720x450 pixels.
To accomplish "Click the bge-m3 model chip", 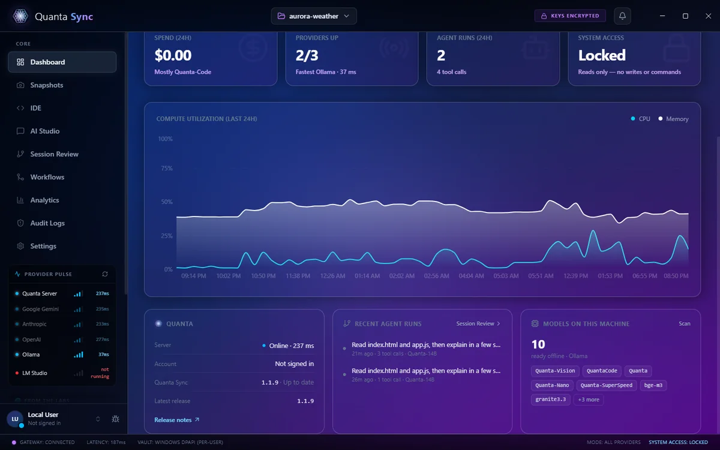I will (x=653, y=385).
